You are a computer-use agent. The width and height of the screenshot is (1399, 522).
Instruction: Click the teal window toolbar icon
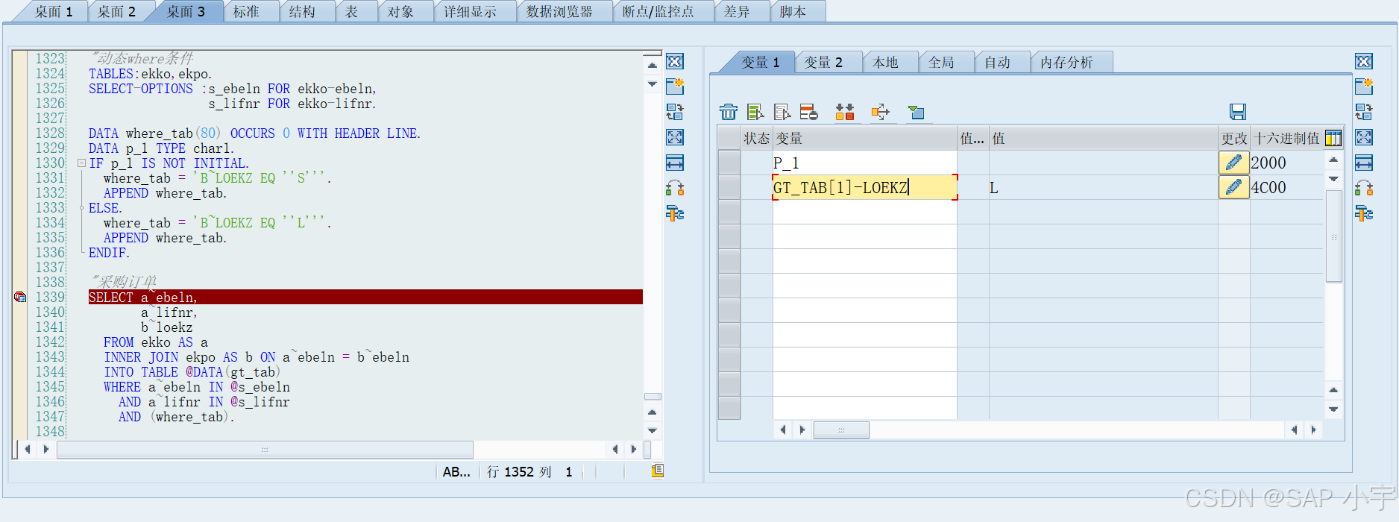(917, 112)
